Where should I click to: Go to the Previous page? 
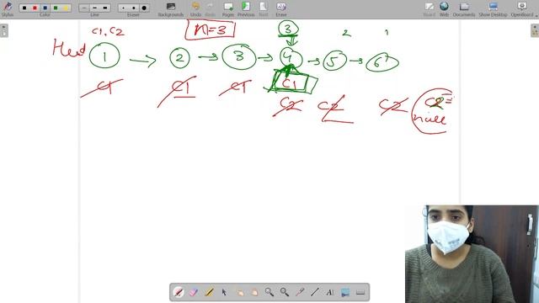point(246,9)
